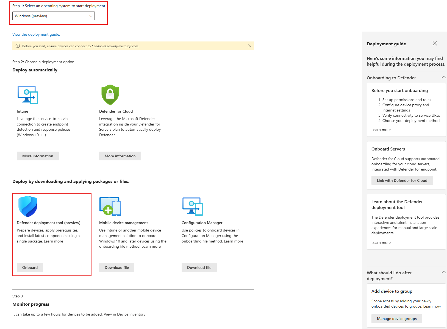Click Set up permissions and roles item

(x=407, y=100)
